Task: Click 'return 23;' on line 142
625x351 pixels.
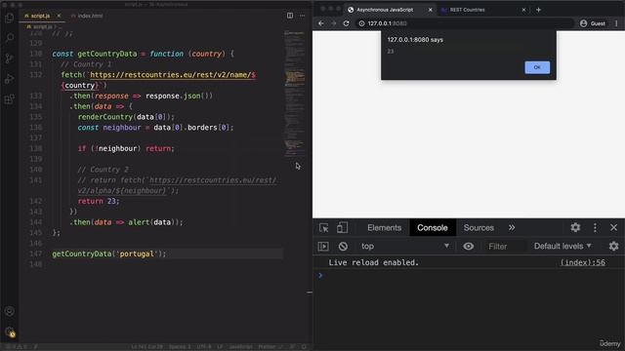Action: (99, 201)
